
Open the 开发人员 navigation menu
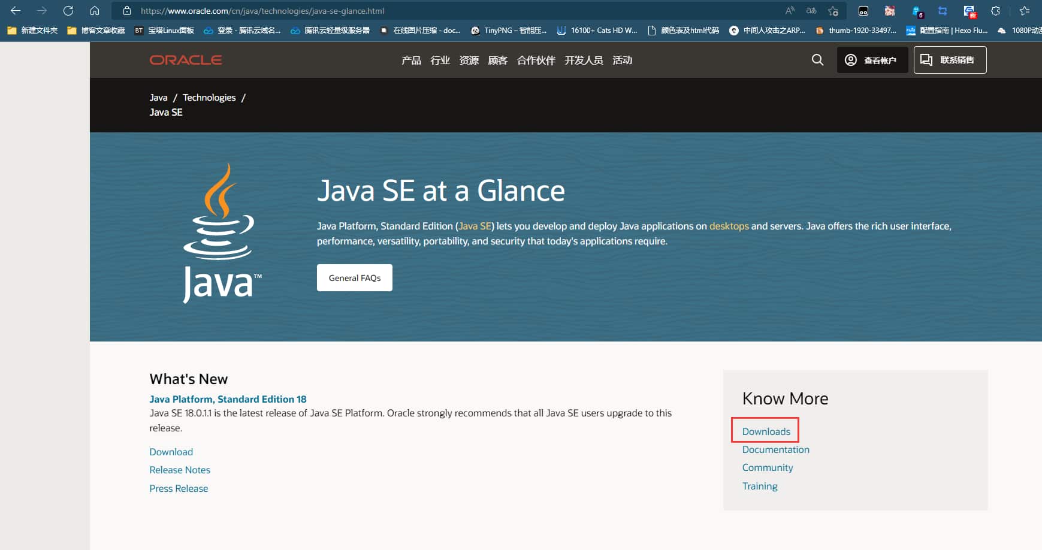pyautogui.click(x=584, y=61)
